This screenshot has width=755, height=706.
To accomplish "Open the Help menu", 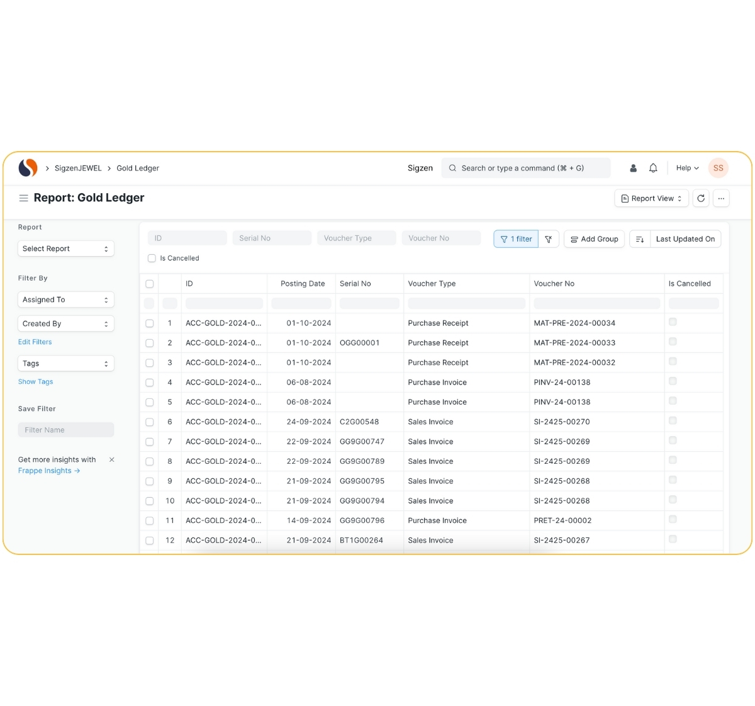I will (x=687, y=168).
